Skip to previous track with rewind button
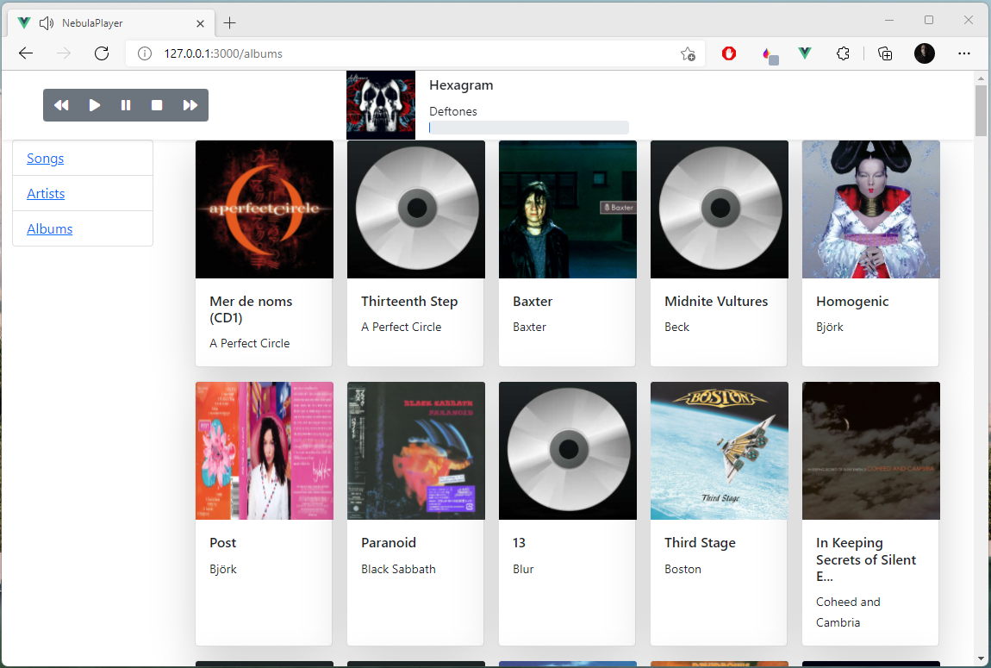Image resolution: width=991 pixels, height=668 pixels. point(61,105)
